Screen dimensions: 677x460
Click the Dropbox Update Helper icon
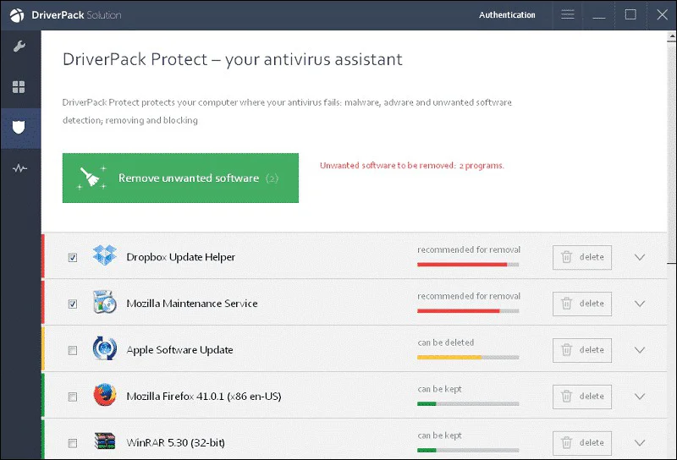[104, 256]
